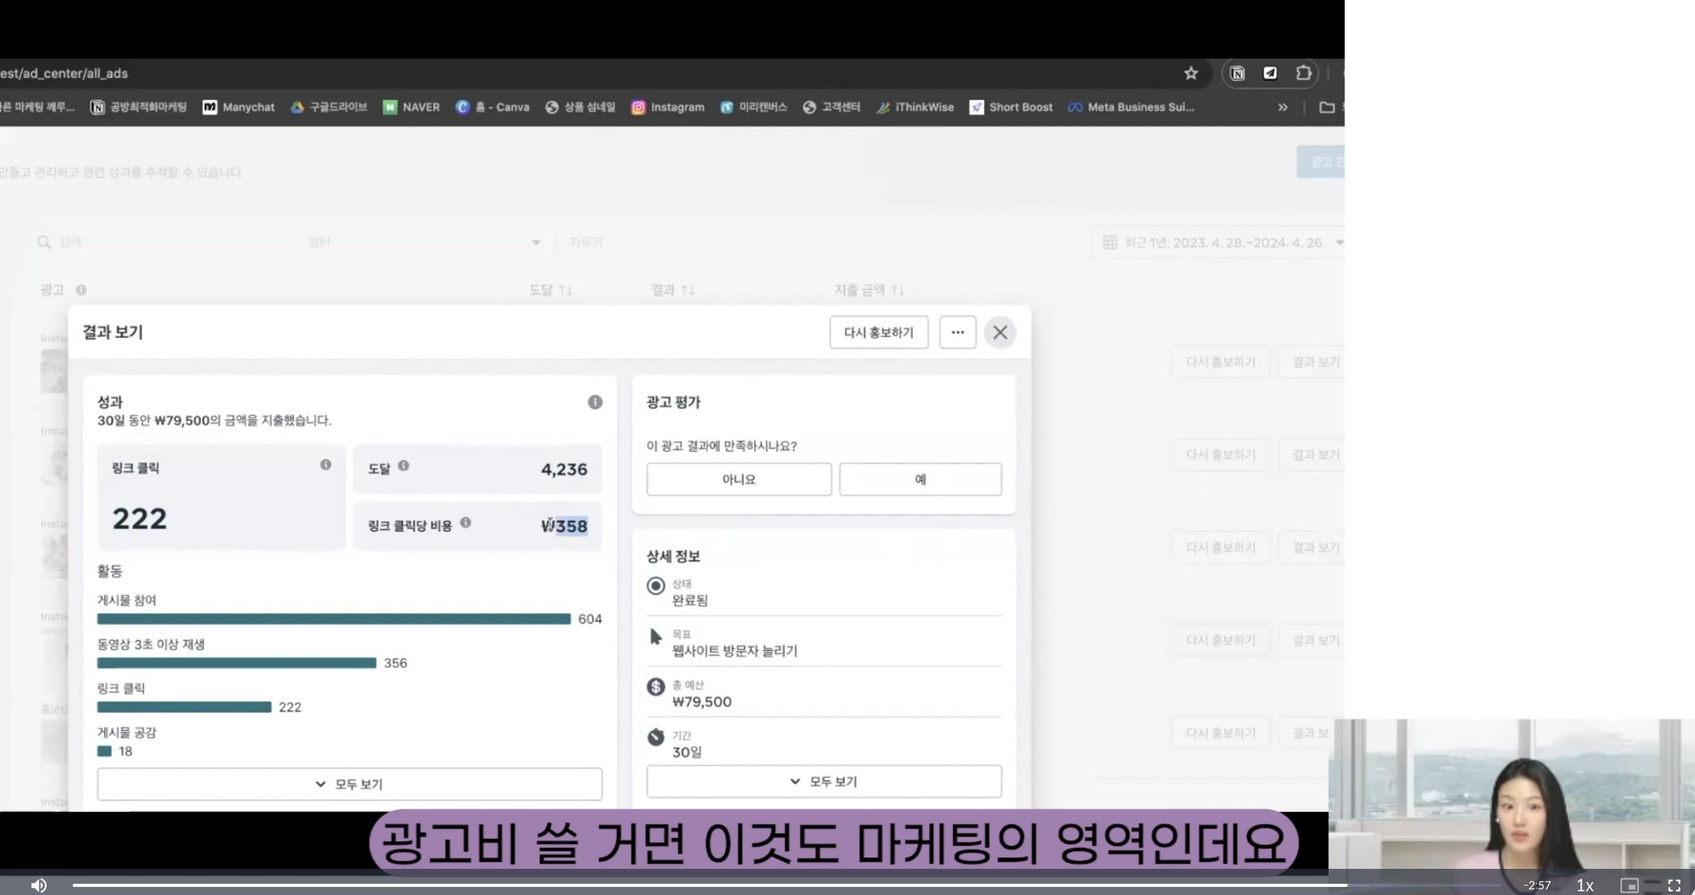The height and width of the screenshot is (895, 1695).
Task: Click the slanted-arrow extension icon in toolbar
Action: point(1270,73)
